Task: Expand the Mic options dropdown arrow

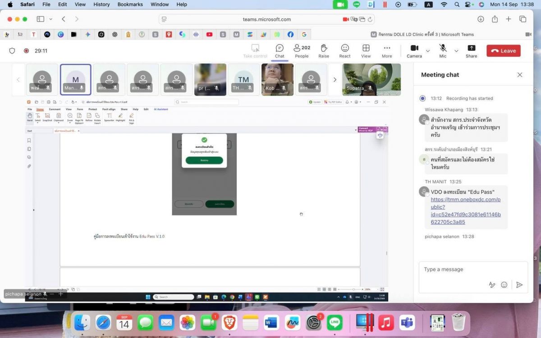Action: tap(456, 51)
